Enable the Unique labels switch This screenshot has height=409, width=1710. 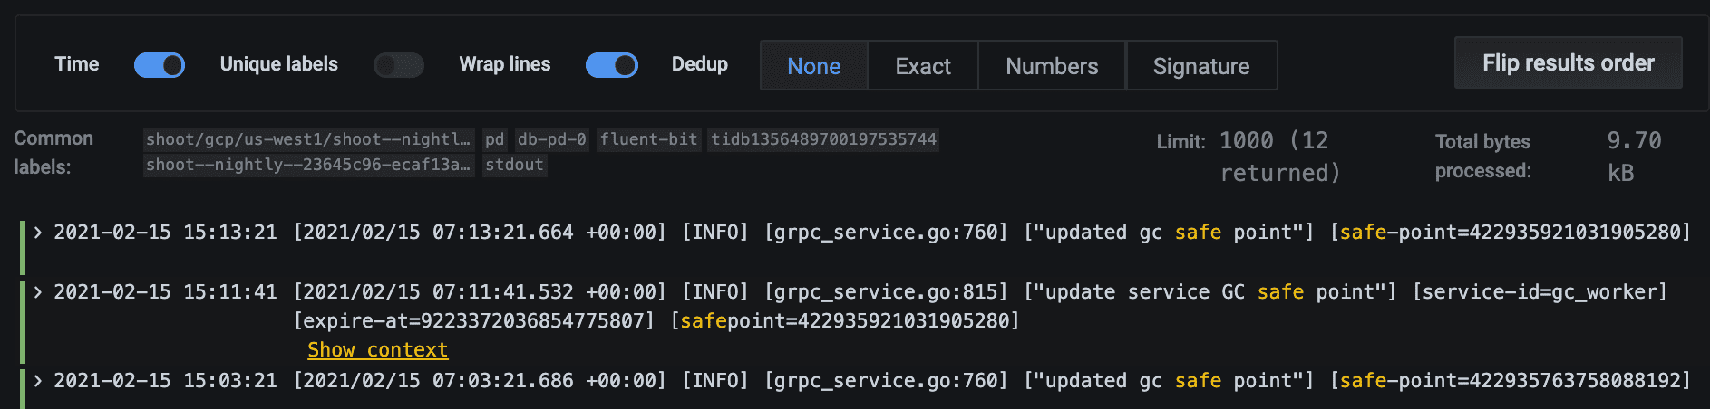[399, 65]
